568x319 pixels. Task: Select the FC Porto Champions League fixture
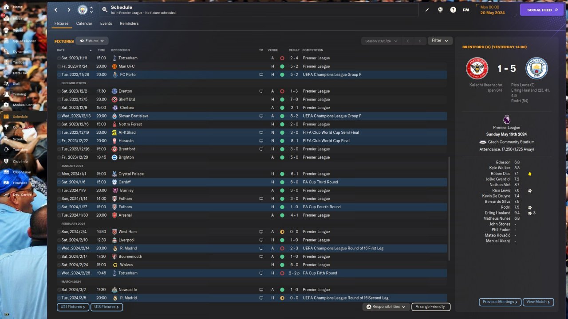(252, 74)
